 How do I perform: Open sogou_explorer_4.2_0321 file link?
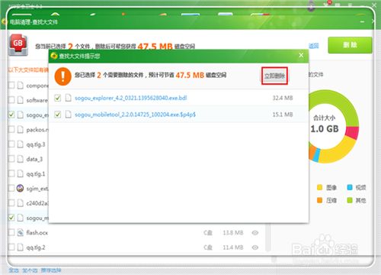(x=131, y=98)
